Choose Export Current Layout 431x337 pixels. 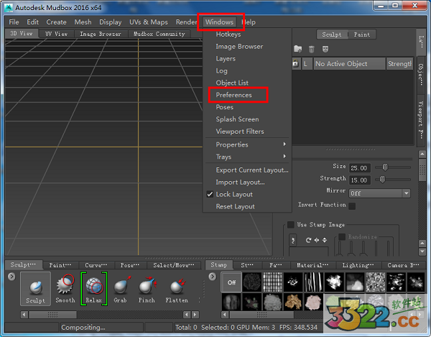click(x=252, y=170)
